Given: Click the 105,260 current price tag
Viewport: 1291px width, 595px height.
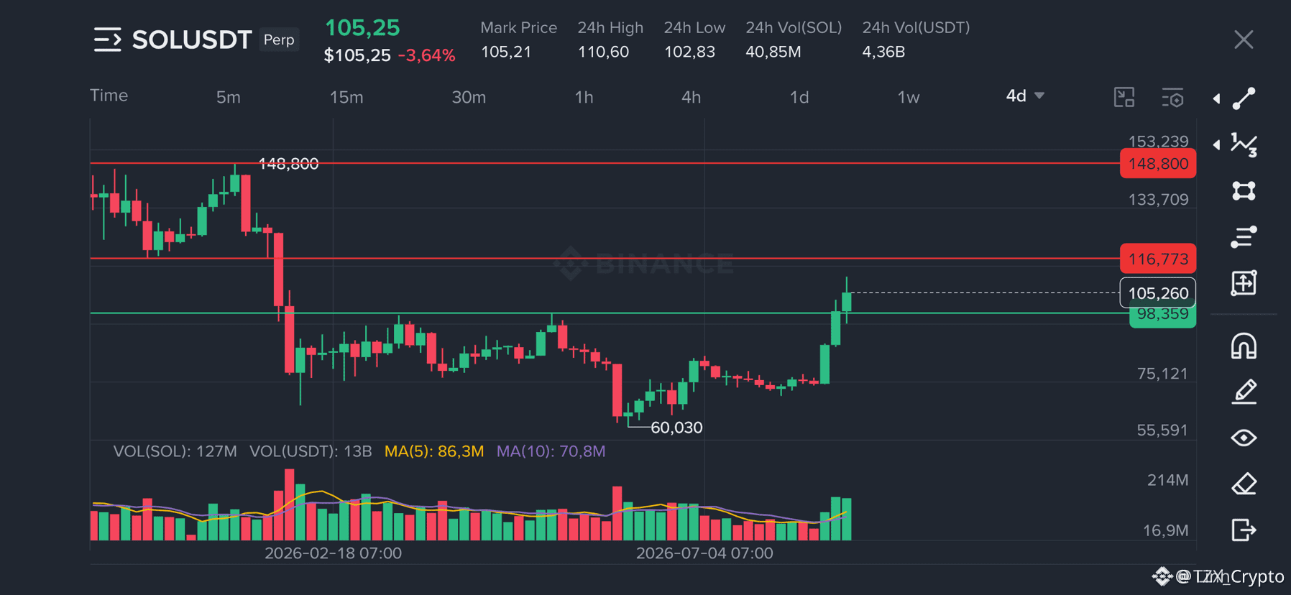Looking at the screenshot, I should tap(1158, 293).
